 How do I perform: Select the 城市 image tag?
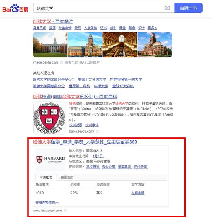113,28
